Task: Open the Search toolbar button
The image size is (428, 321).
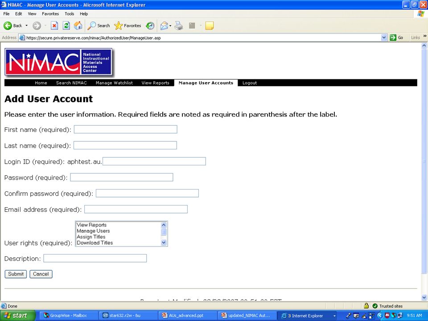Action: point(99,26)
